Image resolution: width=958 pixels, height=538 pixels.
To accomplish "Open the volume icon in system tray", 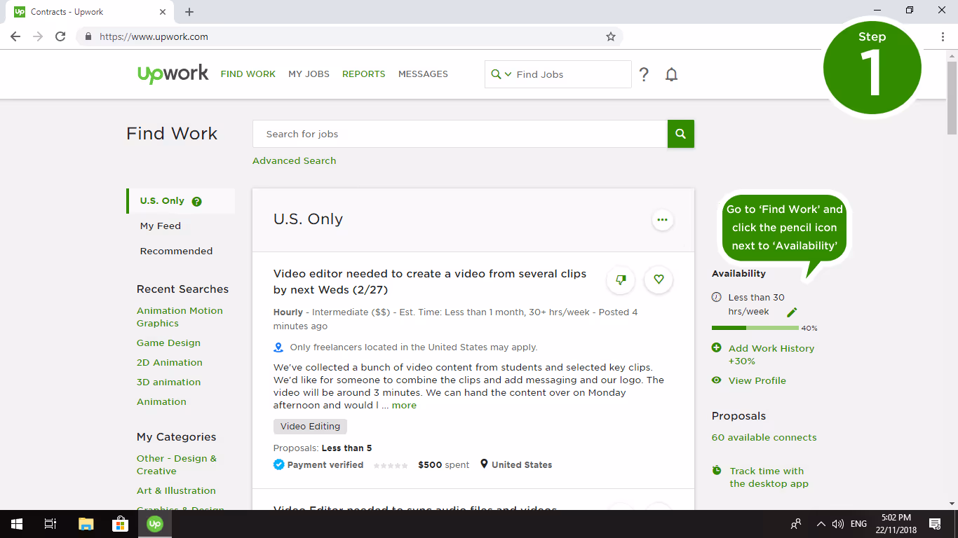I will [x=837, y=524].
